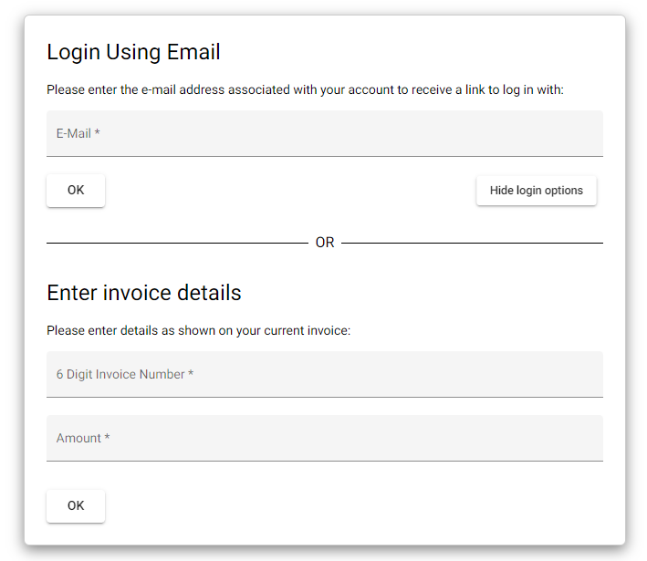Click the horizontal line left of OR
Image resolution: width=647 pixels, height=561 pixels.
pyautogui.click(x=177, y=244)
